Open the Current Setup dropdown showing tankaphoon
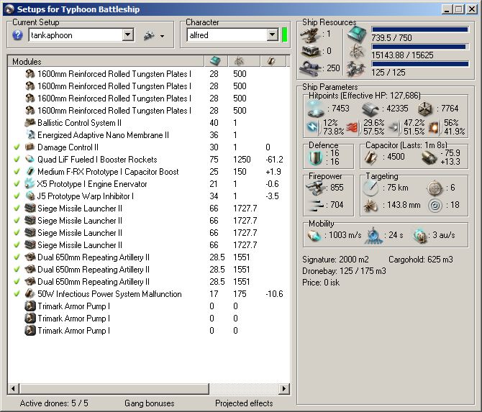The image size is (482, 412). pyautogui.click(x=127, y=35)
